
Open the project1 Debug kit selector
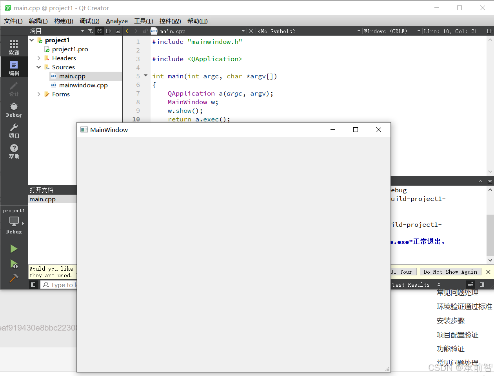[x=14, y=221]
